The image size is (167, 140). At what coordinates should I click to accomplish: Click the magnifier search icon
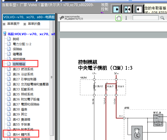[x=162, y=18]
